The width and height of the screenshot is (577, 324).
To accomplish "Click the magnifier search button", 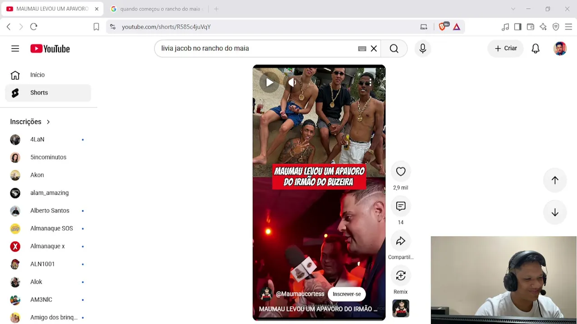I will point(394,48).
